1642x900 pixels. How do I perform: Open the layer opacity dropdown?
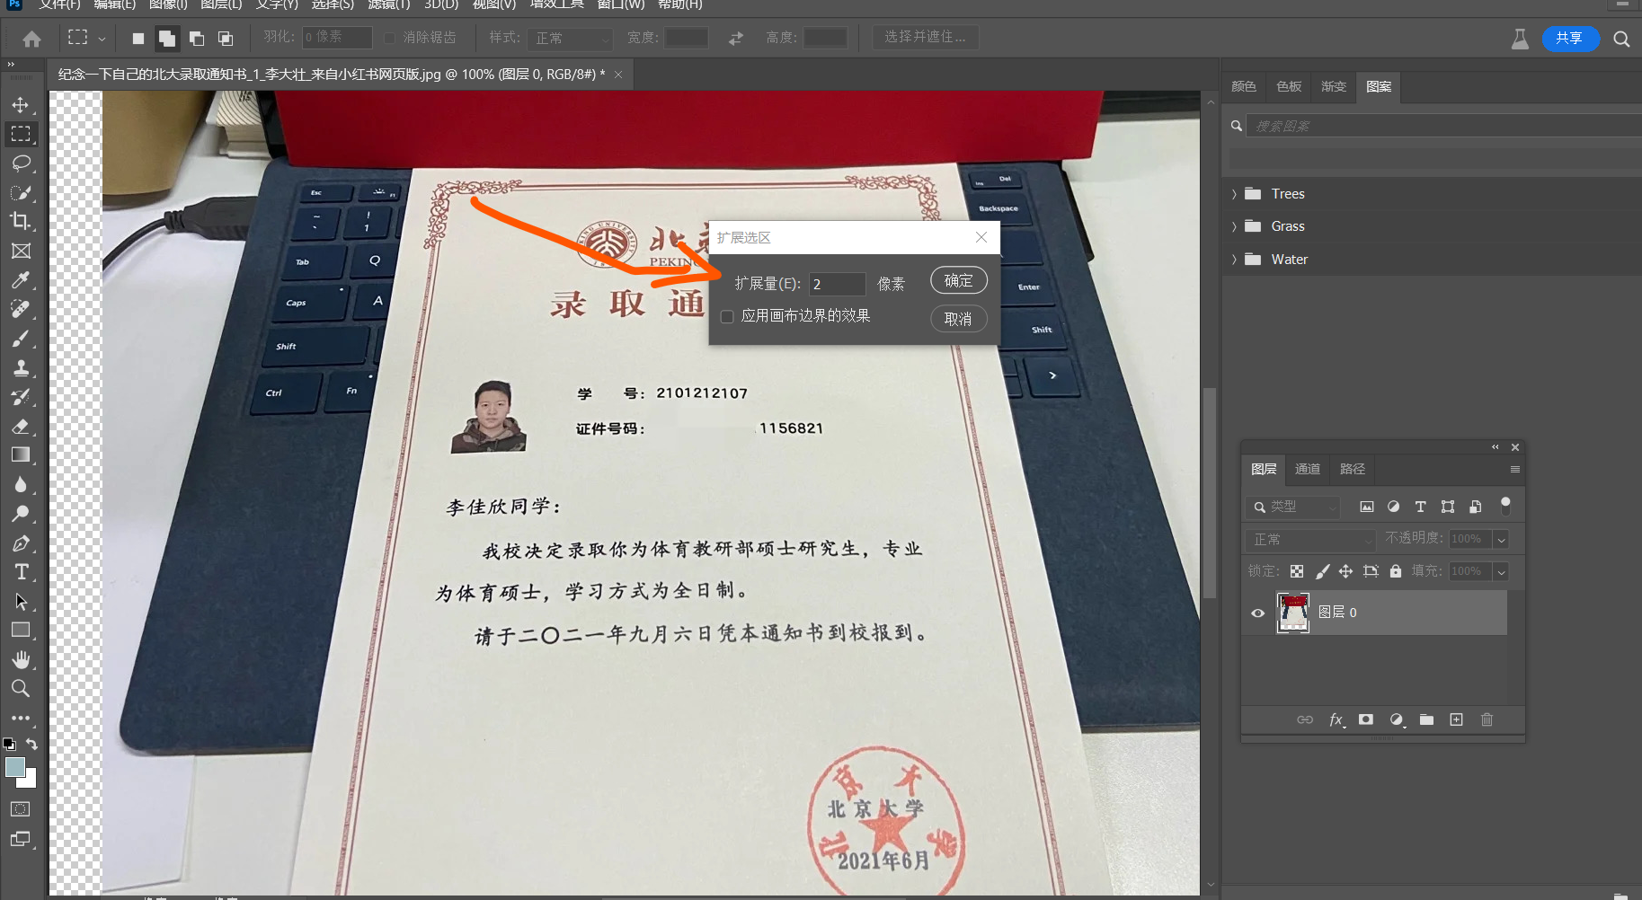(x=1500, y=539)
